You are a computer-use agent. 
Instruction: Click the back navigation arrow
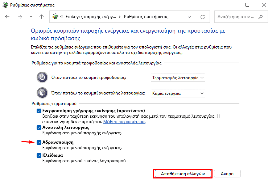click(x=7, y=17)
